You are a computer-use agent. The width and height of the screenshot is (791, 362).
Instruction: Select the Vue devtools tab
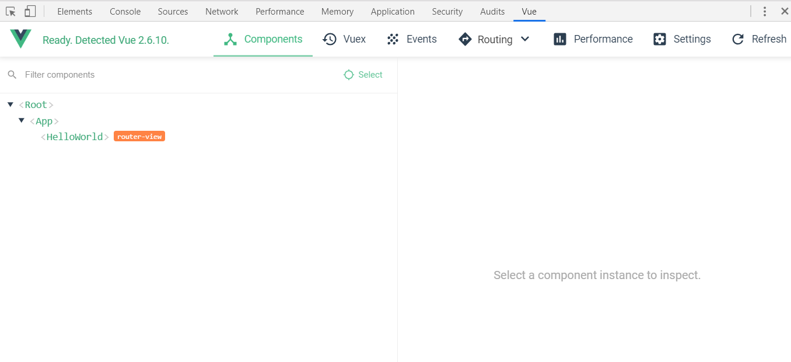tap(529, 11)
